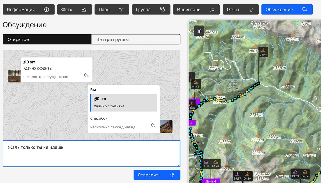
Task: Click the message text input field
Action: coord(91,154)
